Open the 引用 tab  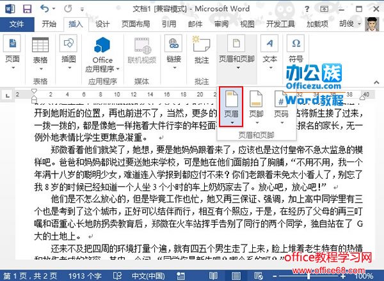pyautogui.click(x=169, y=24)
